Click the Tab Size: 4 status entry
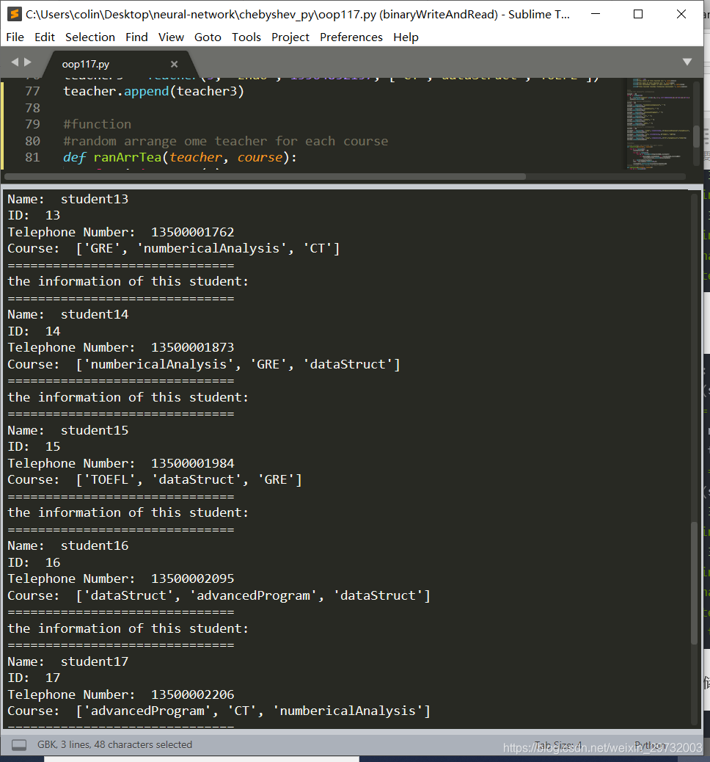The width and height of the screenshot is (710, 762). tap(558, 745)
